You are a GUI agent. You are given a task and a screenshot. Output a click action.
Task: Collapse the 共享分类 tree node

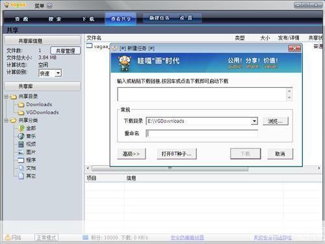click(x=6, y=120)
